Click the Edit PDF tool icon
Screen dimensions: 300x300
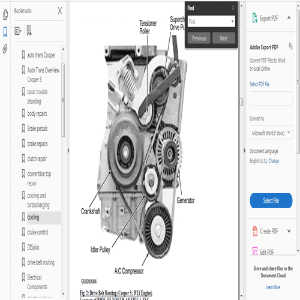[255, 251]
